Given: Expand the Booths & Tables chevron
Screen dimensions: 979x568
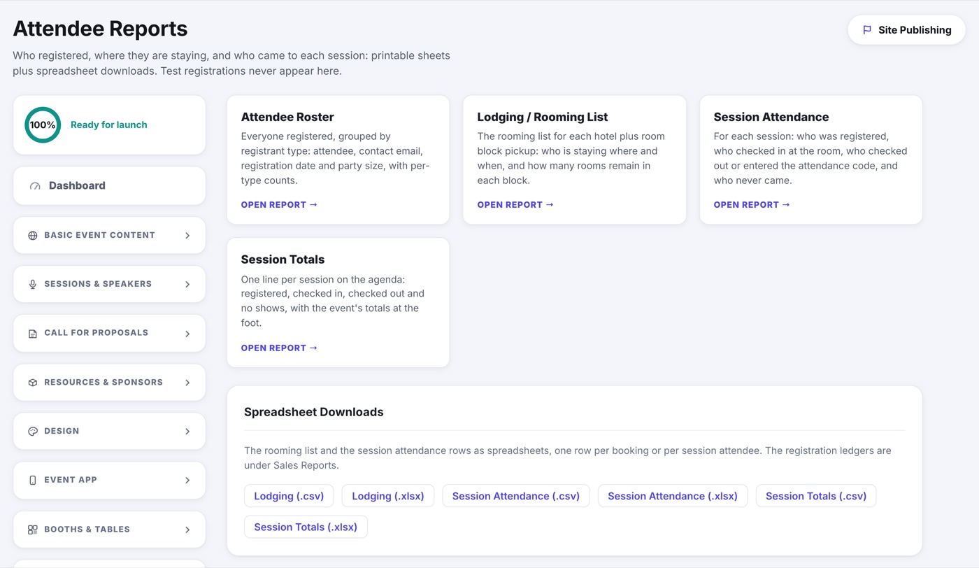Looking at the screenshot, I should coord(187,530).
